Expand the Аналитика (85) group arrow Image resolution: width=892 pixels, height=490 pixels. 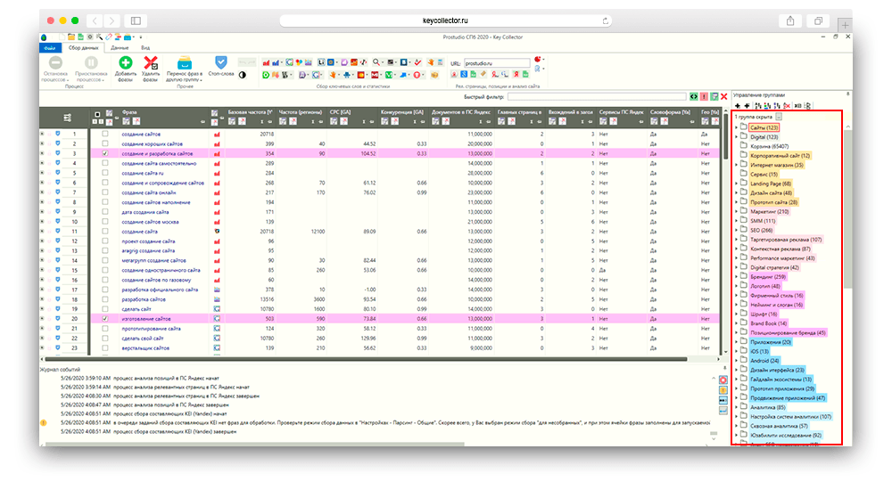[x=736, y=407]
